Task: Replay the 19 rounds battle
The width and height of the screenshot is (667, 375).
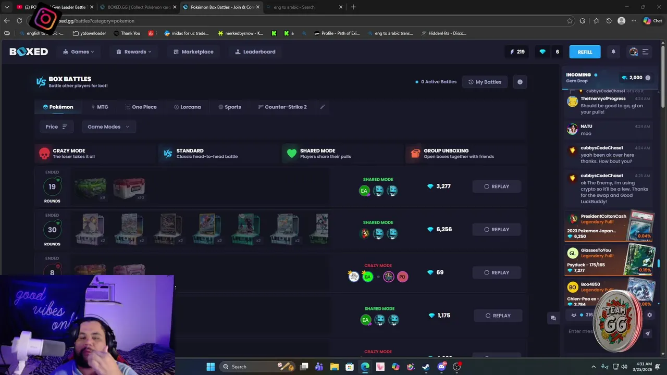Action: tap(497, 186)
